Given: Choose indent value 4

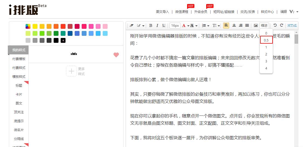Looking at the screenshot, I should point(266,68).
